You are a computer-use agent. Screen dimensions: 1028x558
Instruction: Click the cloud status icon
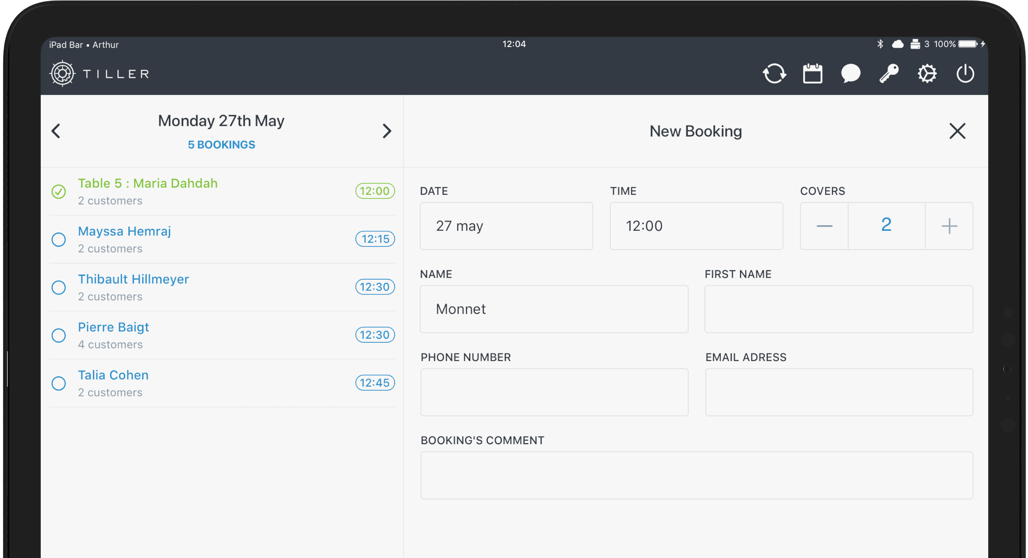[x=898, y=44]
